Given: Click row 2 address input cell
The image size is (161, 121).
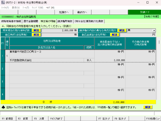Looking at the screenshot, I should (x=52, y=67).
